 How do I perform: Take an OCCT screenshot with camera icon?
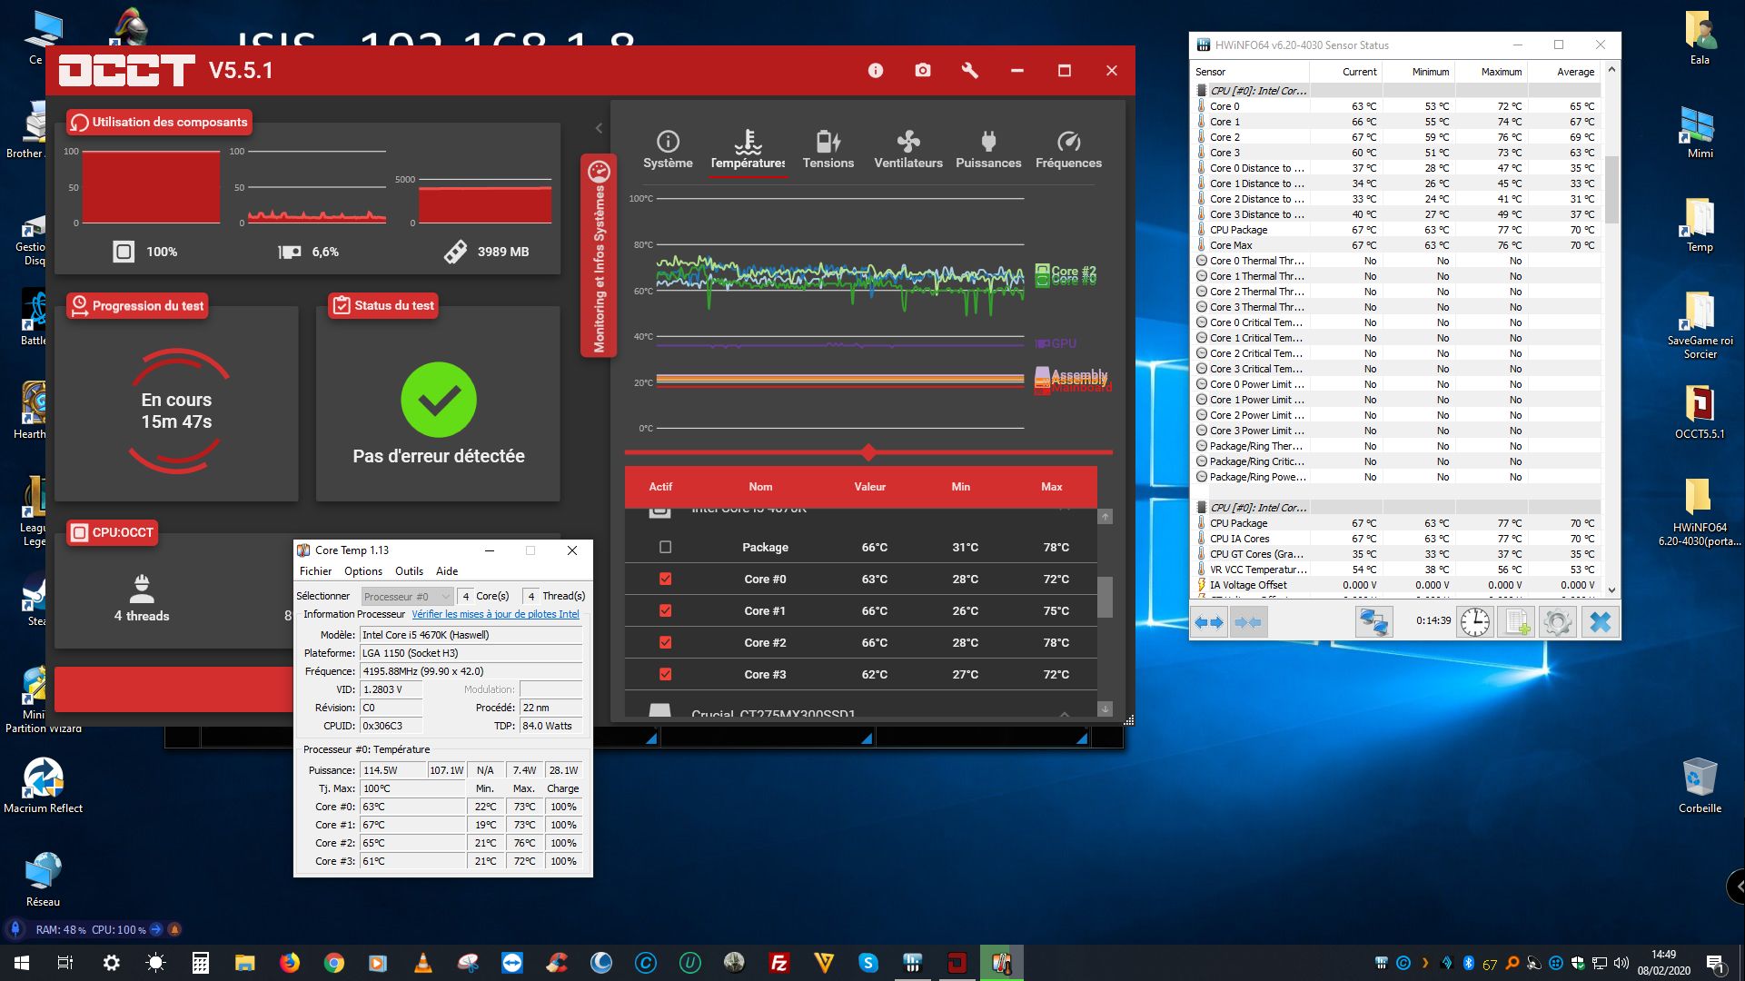pyautogui.click(x=923, y=71)
